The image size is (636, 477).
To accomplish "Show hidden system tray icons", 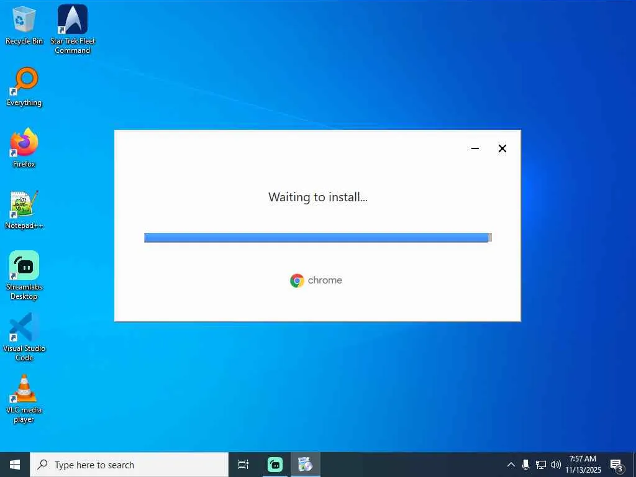I will [x=511, y=465].
